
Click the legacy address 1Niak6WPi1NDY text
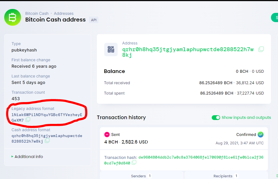pyautogui.click(x=47, y=117)
